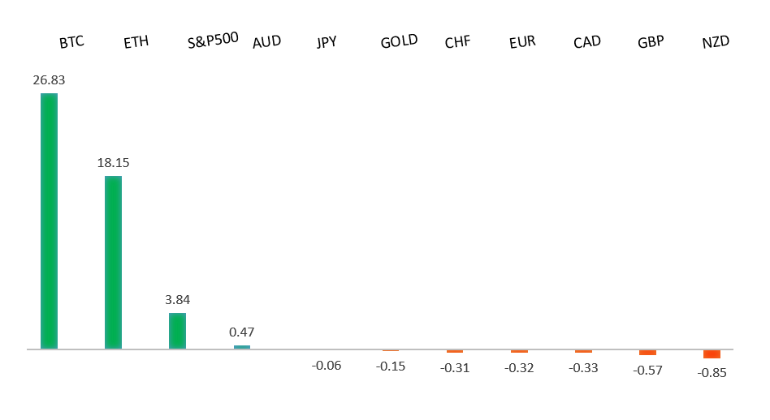Image resolution: width=770 pixels, height=420 pixels.
Task: Select the EUR category label
Action: [522, 41]
